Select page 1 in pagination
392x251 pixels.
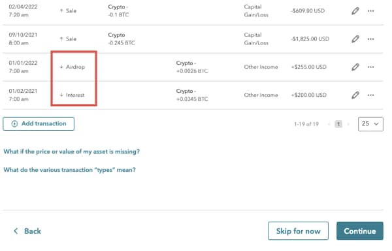tap(338, 124)
